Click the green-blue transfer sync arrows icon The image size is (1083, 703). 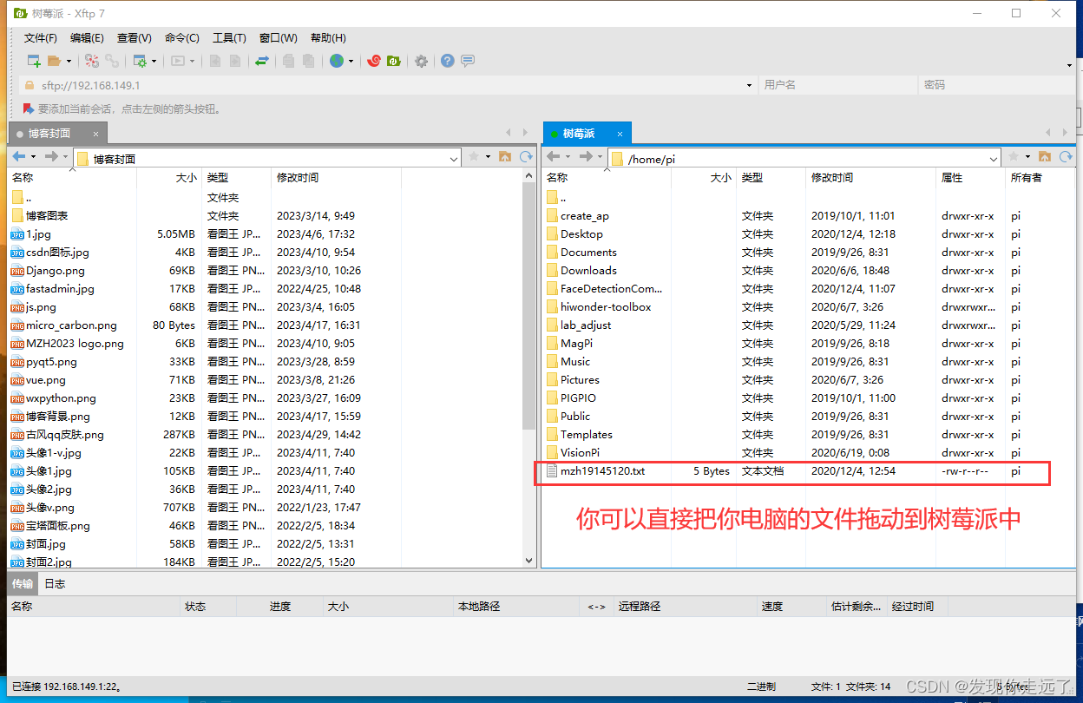tap(261, 61)
